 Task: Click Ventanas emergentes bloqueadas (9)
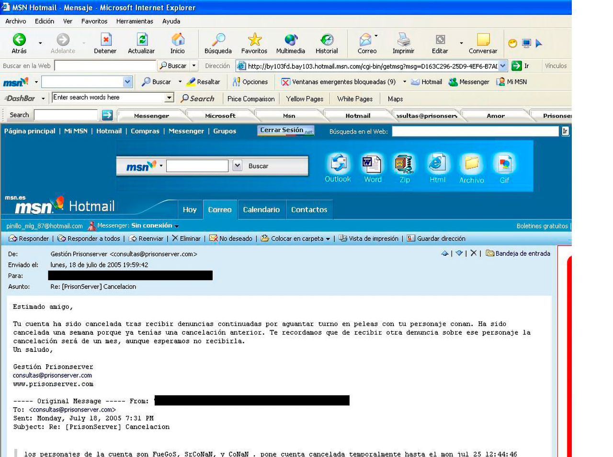coord(339,82)
